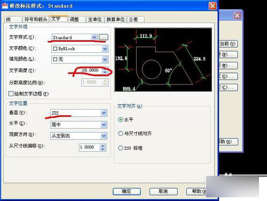The image size is (267, 201).
Task: Switch to 符号和箭头 tab
Action: (x=36, y=19)
